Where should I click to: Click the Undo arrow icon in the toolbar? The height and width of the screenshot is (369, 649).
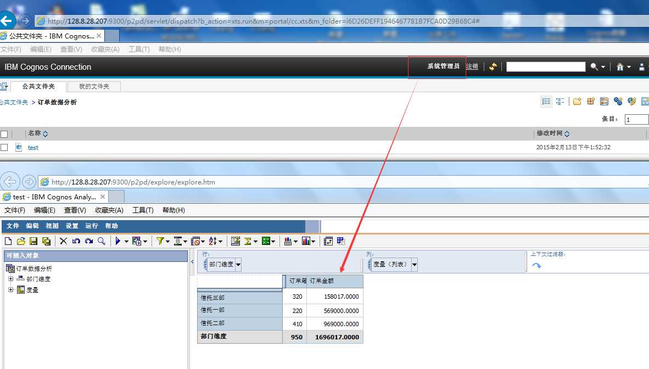pyautogui.click(x=76, y=241)
